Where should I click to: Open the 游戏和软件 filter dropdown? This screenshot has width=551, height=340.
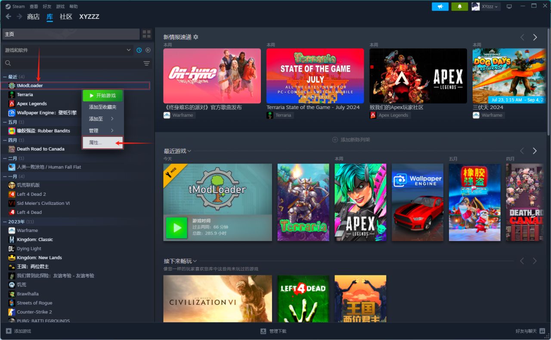click(68, 50)
